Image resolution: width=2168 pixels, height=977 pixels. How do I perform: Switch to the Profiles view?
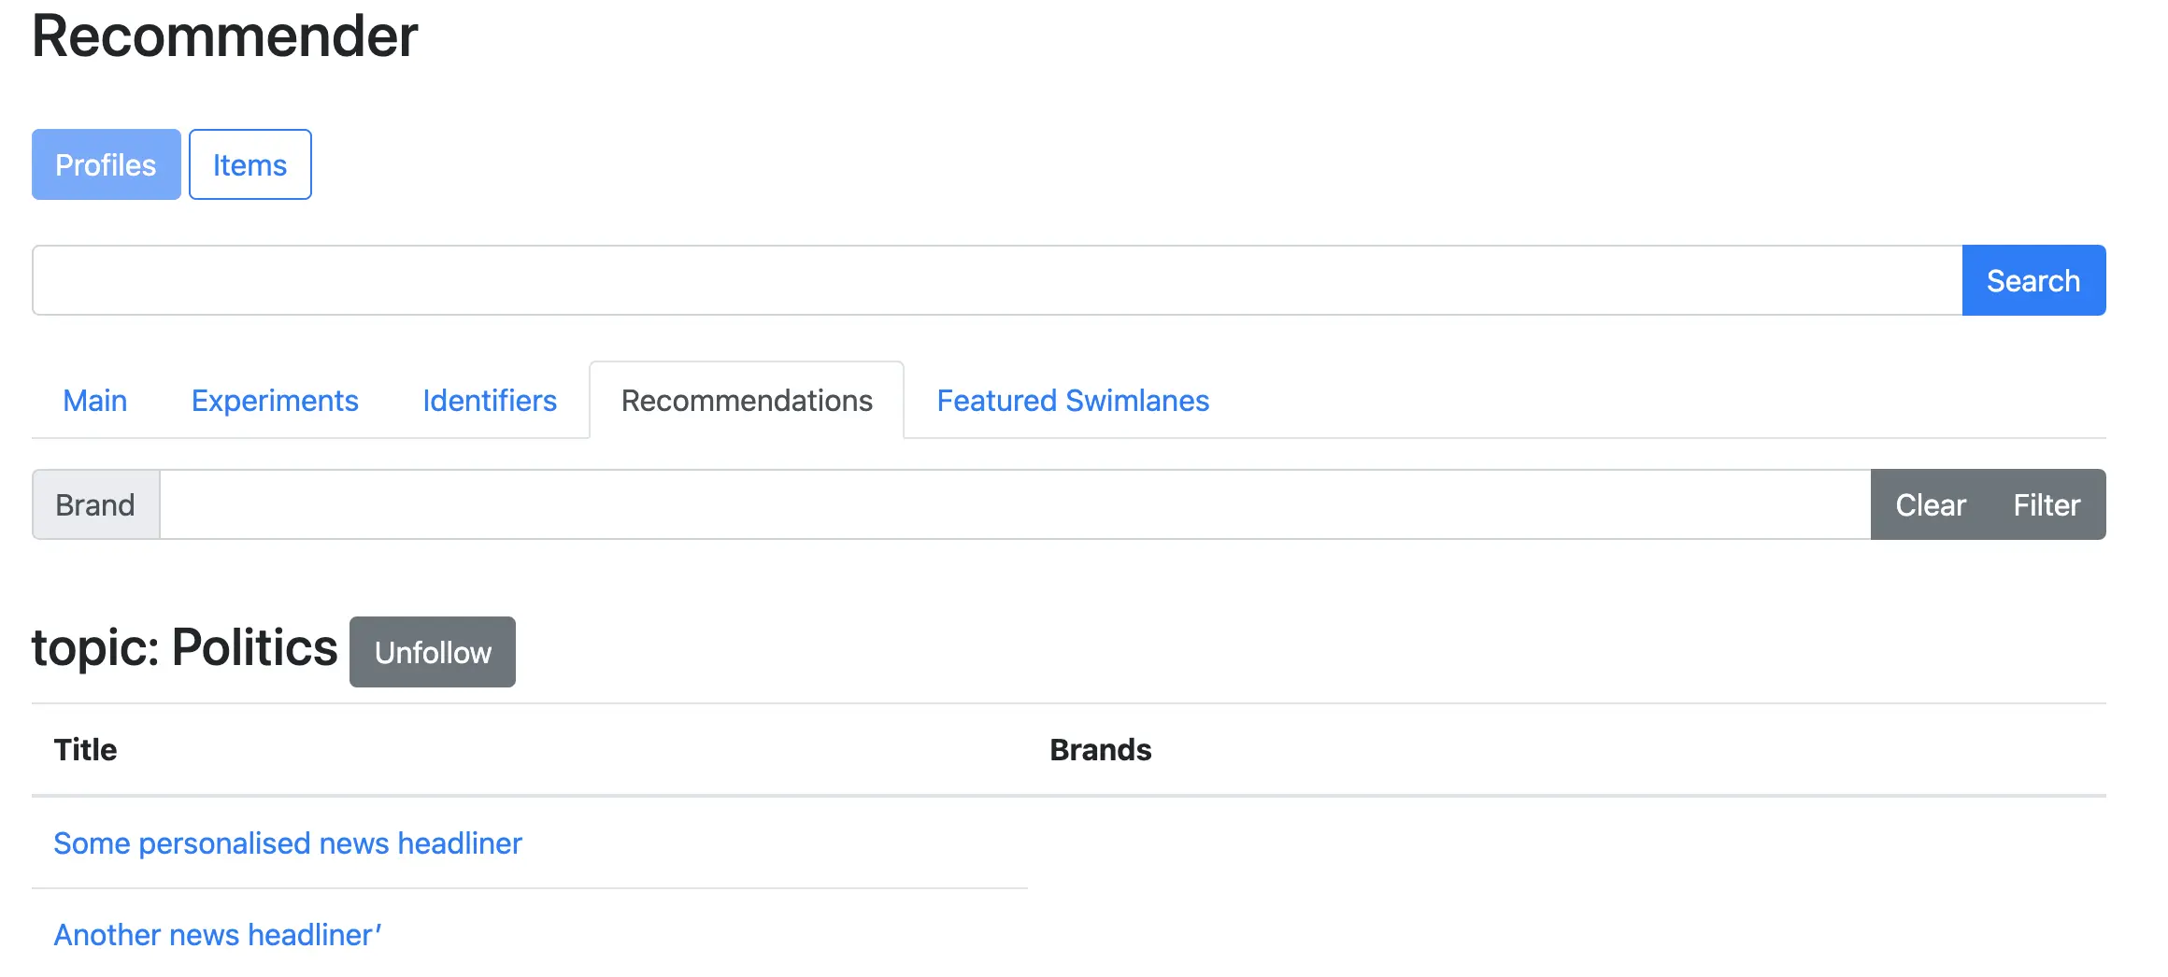pos(106,164)
